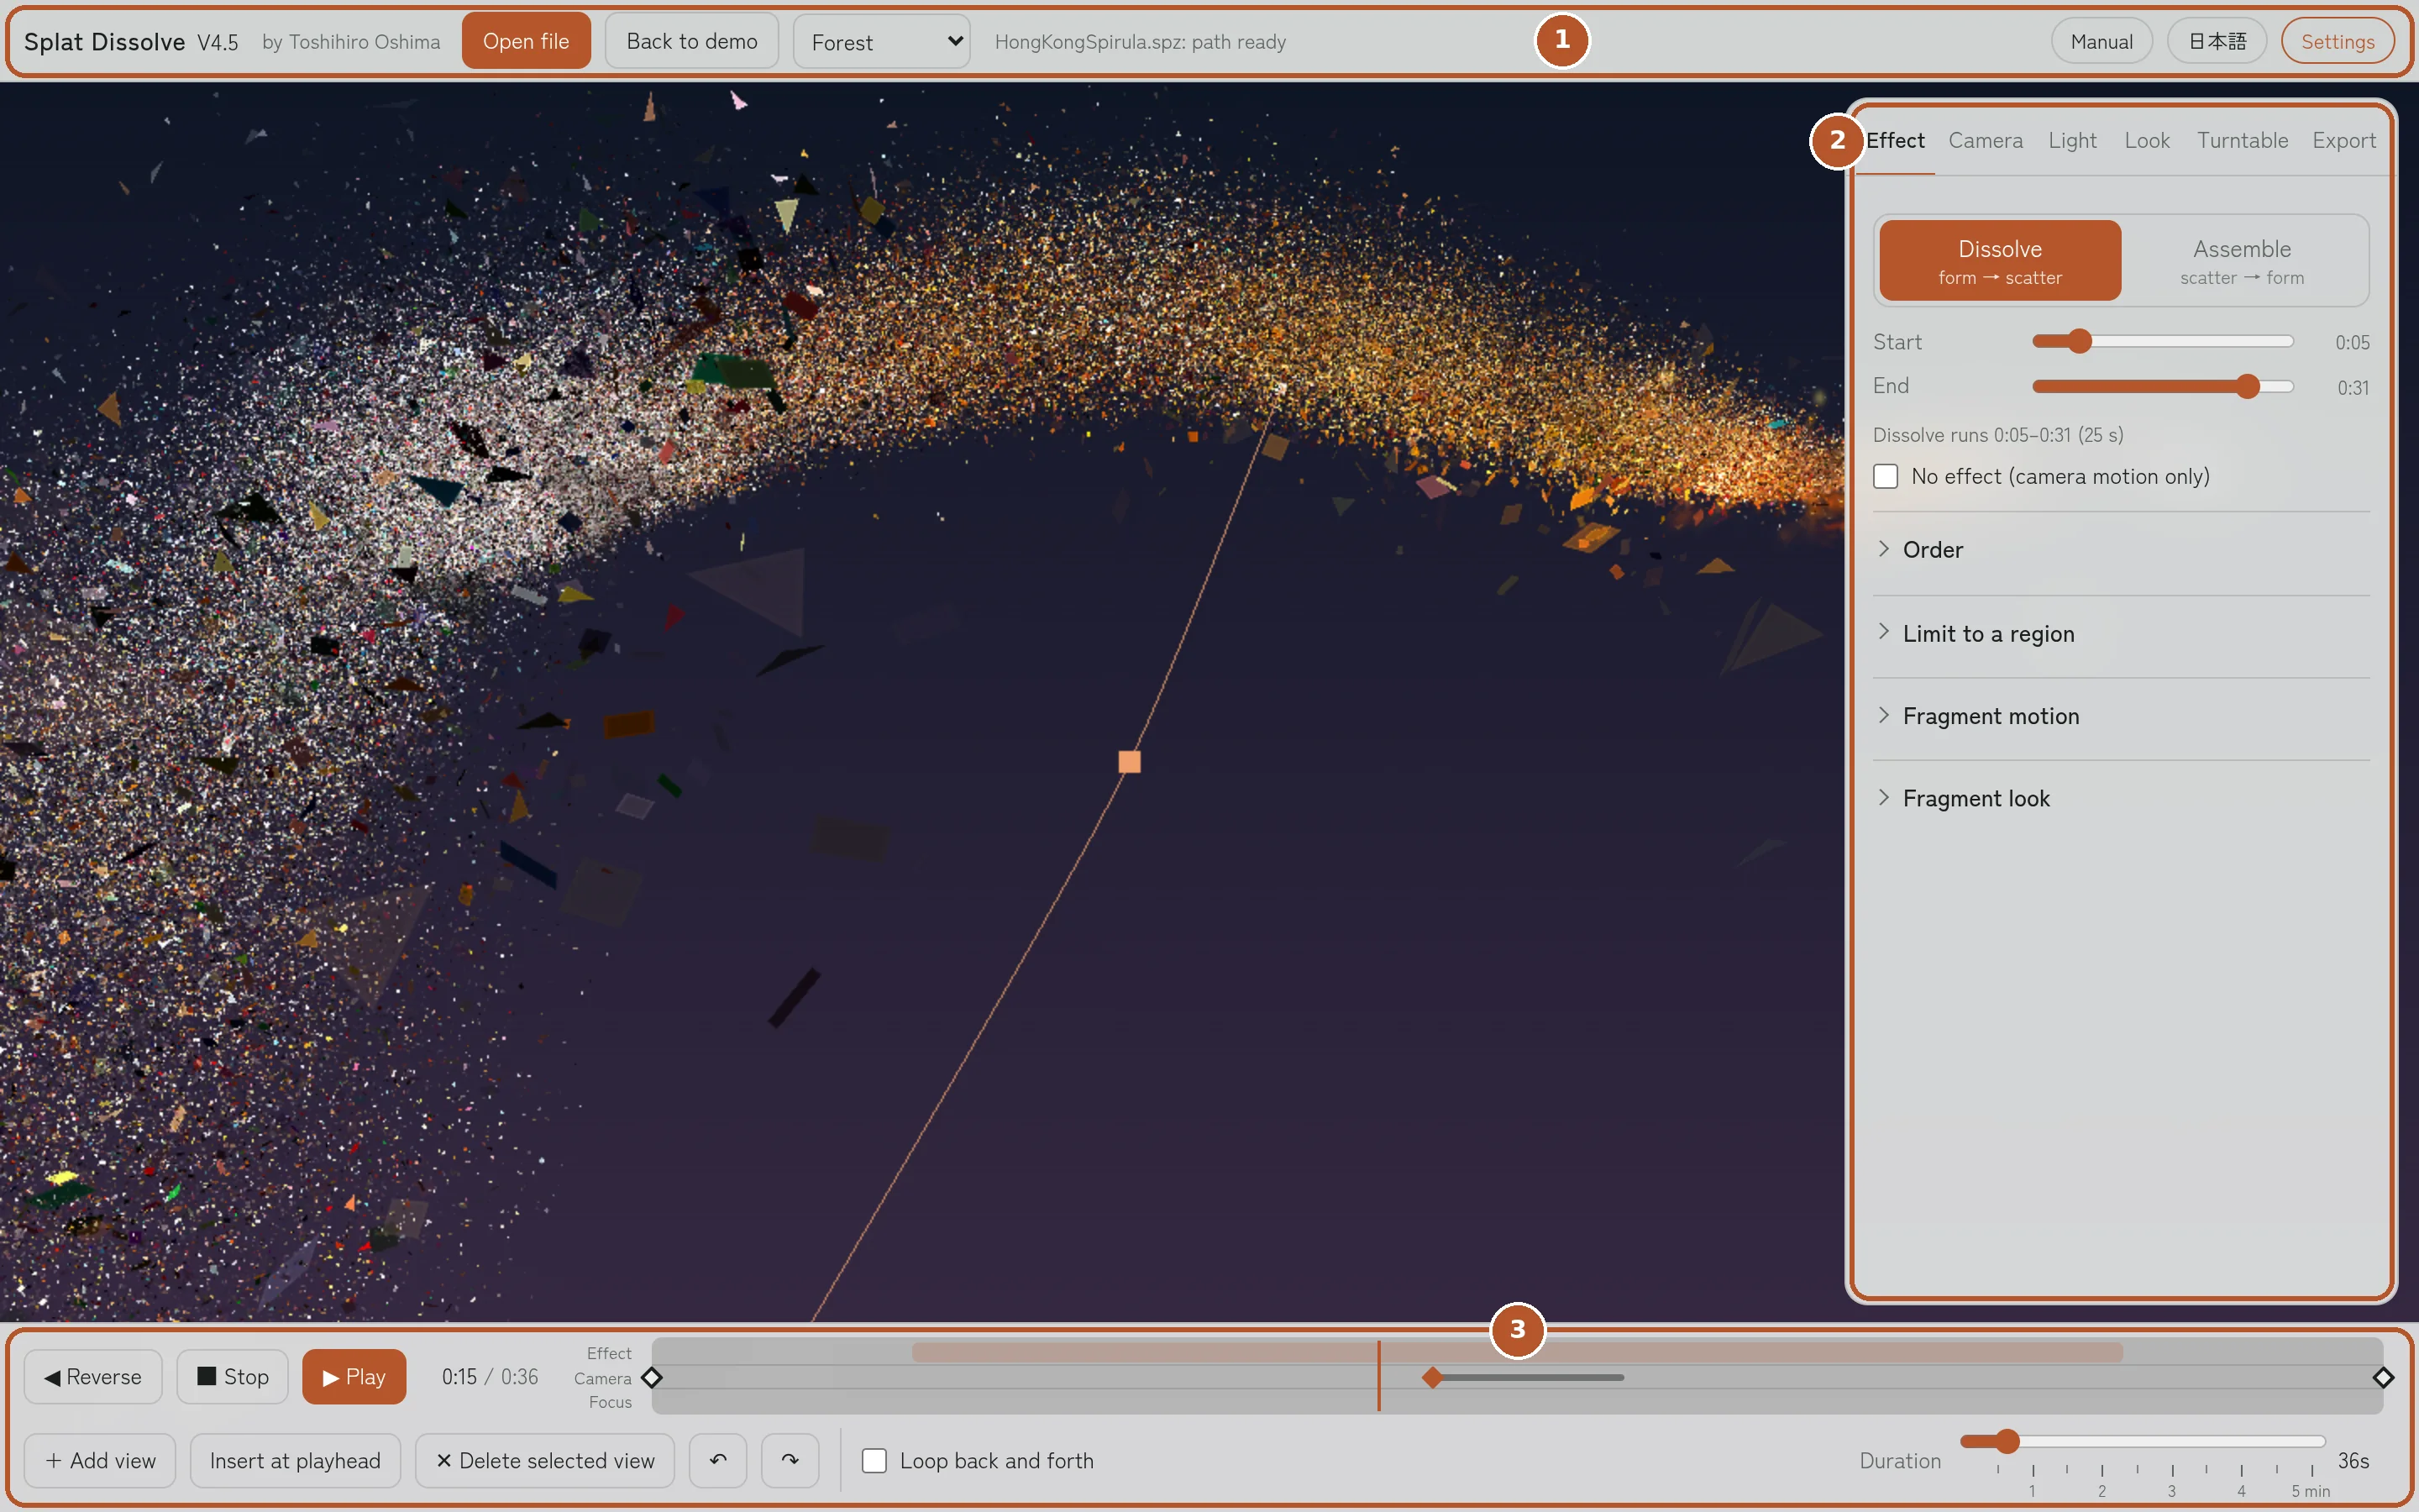
Task: Select Assemble scatter to form mode
Action: click(2242, 260)
